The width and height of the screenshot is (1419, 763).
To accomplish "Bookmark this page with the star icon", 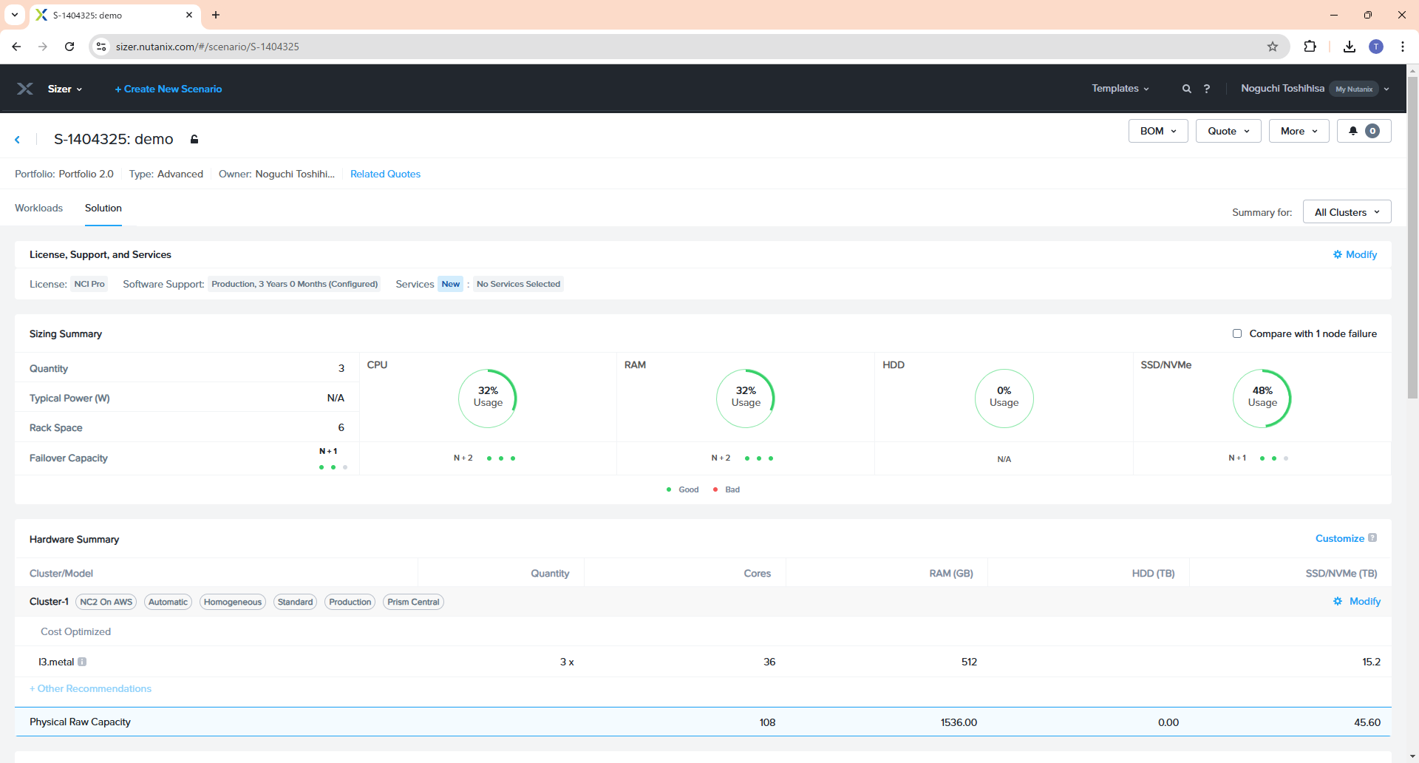I will point(1273,47).
